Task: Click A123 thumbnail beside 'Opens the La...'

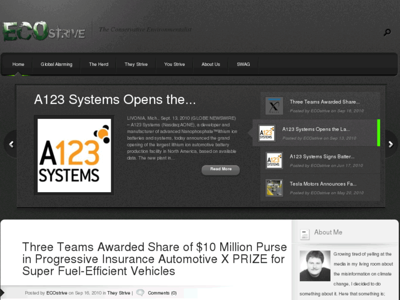Action: coord(267,133)
